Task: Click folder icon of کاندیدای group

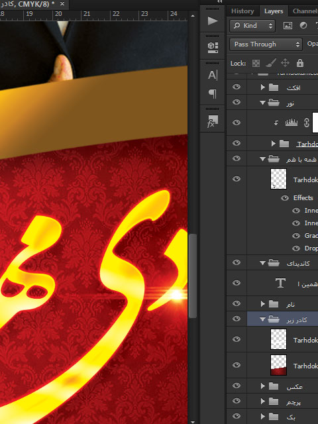Action: [274, 262]
